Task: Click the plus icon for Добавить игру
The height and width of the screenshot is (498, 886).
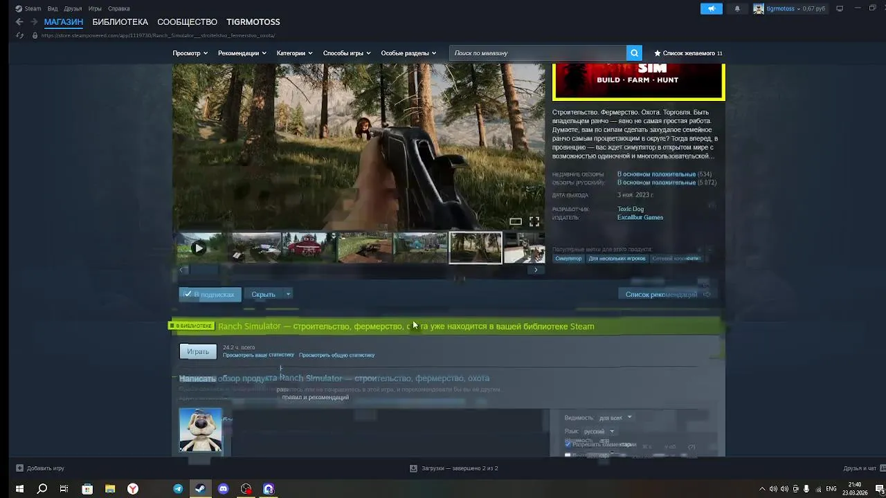Action: click(19, 468)
